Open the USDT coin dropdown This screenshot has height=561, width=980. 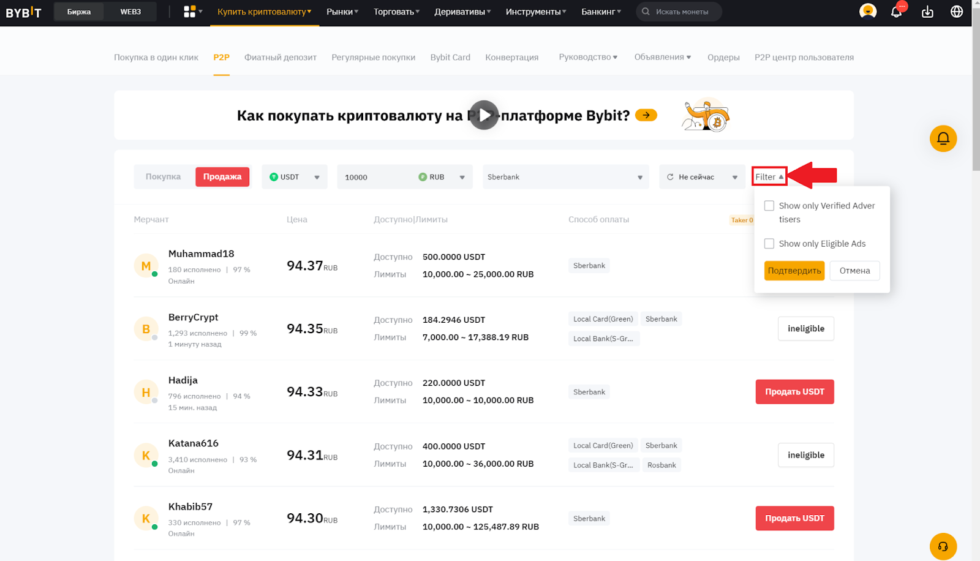pyautogui.click(x=295, y=177)
